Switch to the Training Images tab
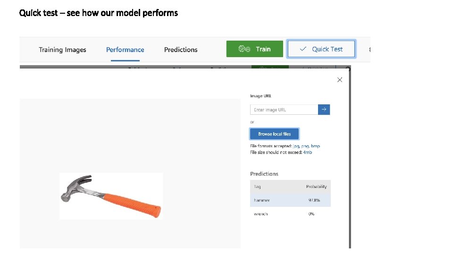The height and width of the screenshot is (255, 453). tap(62, 50)
